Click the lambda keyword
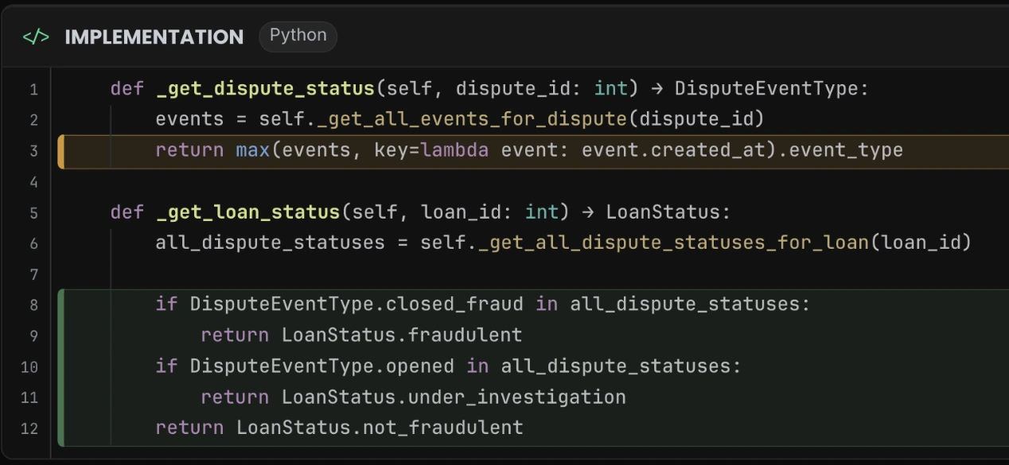1009x465 pixels. point(454,151)
